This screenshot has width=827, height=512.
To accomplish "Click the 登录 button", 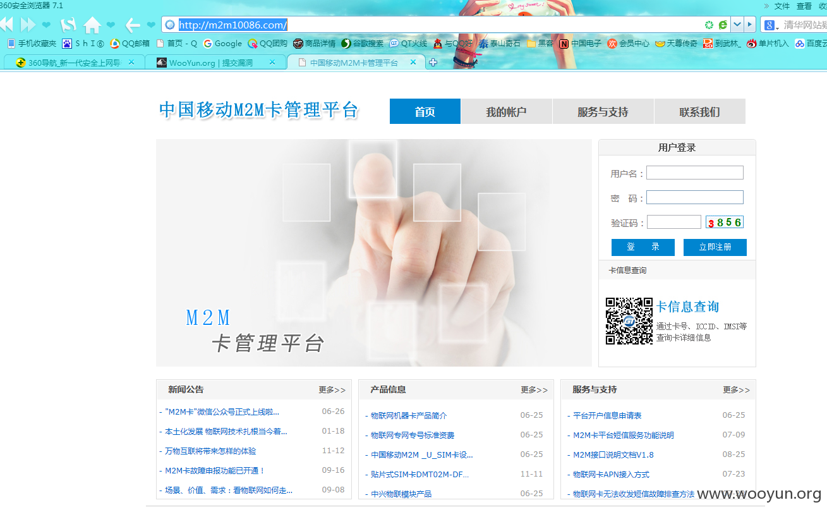I will [643, 247].
